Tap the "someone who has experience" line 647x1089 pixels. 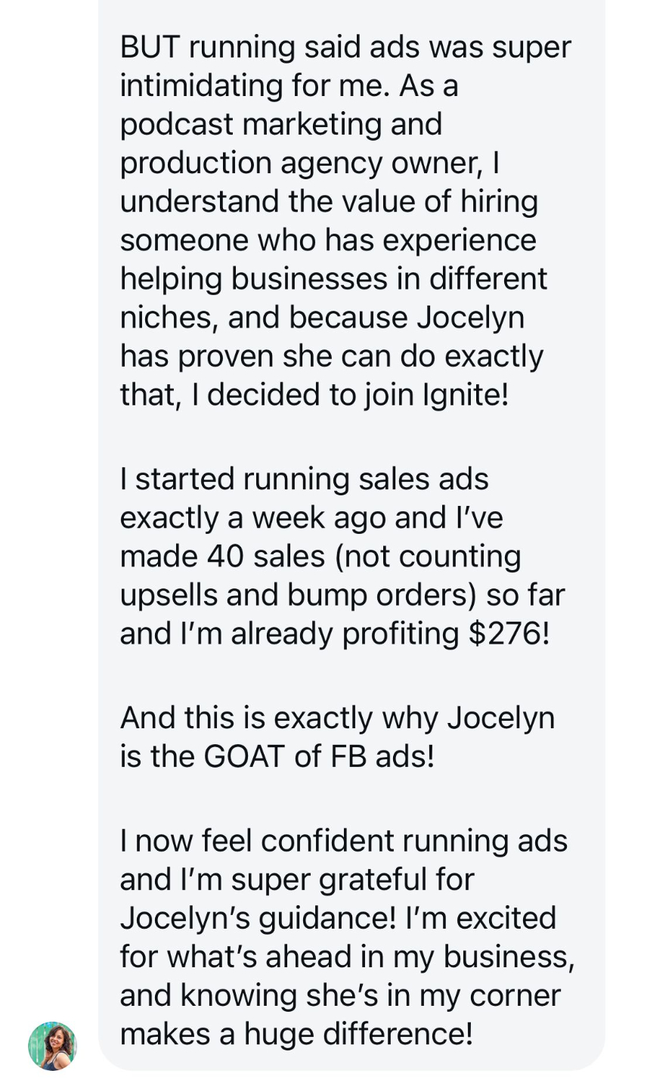click(x=328, y=240)
